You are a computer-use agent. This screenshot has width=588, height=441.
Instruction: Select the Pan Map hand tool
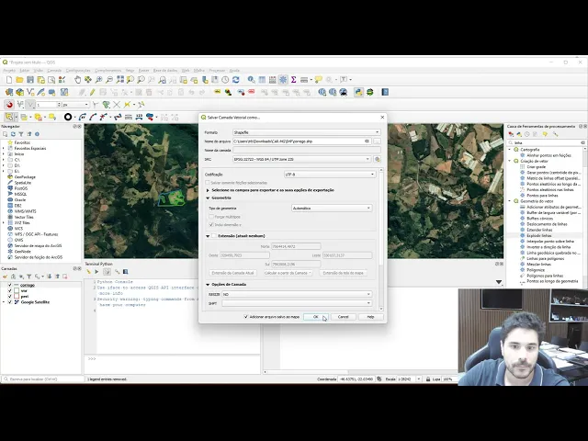coord(77,80)
